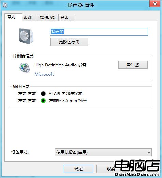Viewport: 162px width, 178px height.
Task: Expand the 设备用法 dropdown arrow
Action: coord(149,152)
